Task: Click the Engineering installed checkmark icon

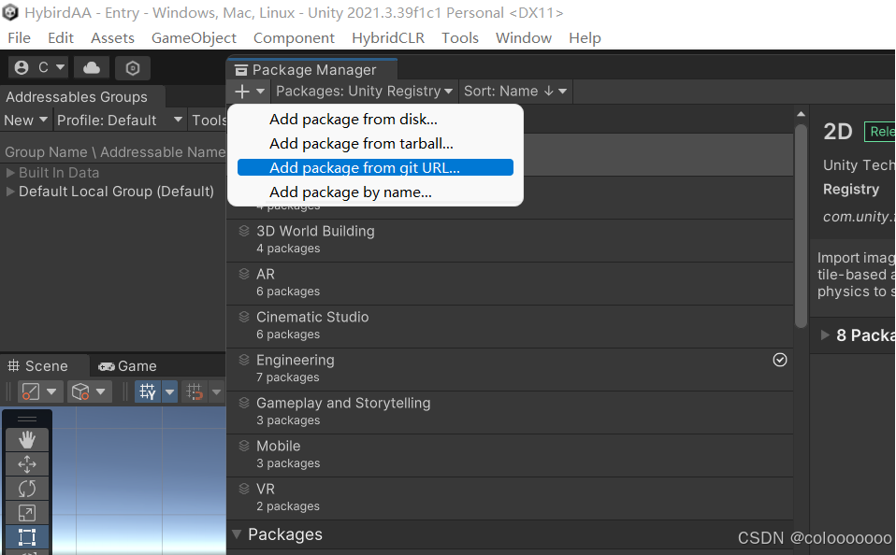Action: (780, 360)
